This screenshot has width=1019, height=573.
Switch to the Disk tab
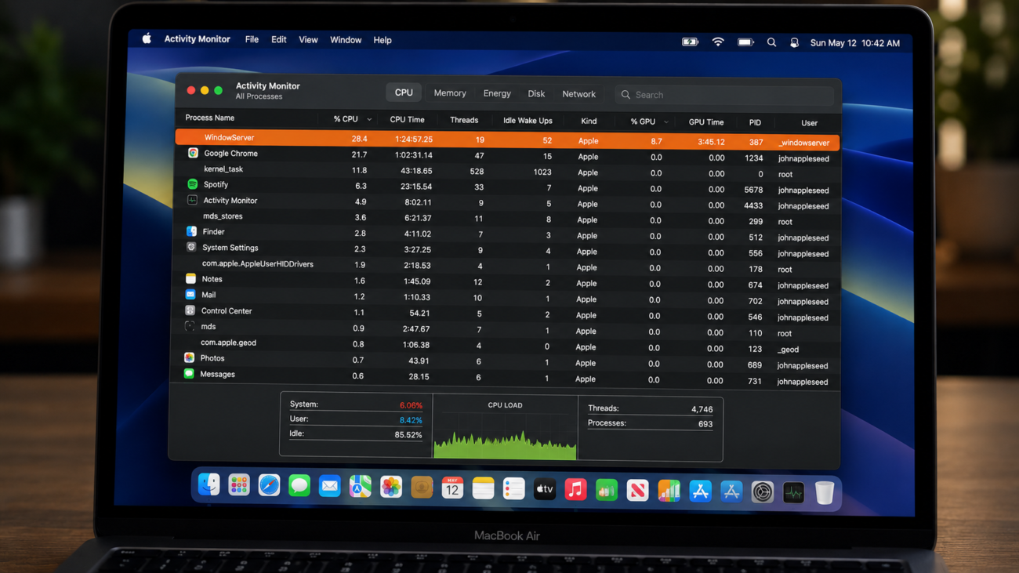pyautogui.click(x=536, y=94)
